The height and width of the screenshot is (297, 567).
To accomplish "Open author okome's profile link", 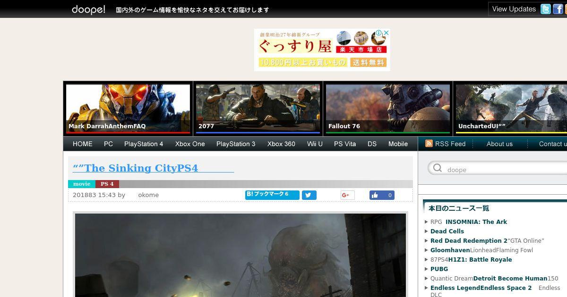I will click(148, 195).
